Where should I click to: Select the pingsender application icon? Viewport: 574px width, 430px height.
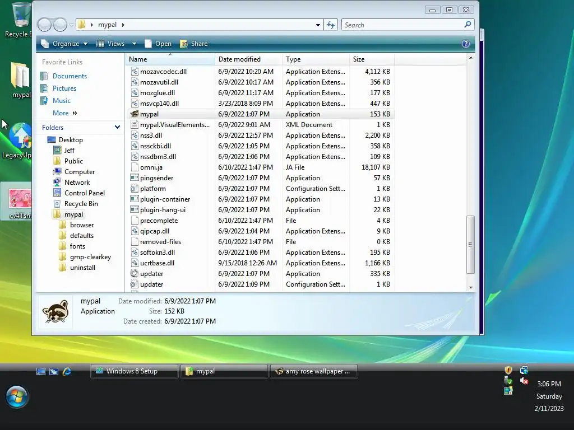click(135, 178)
